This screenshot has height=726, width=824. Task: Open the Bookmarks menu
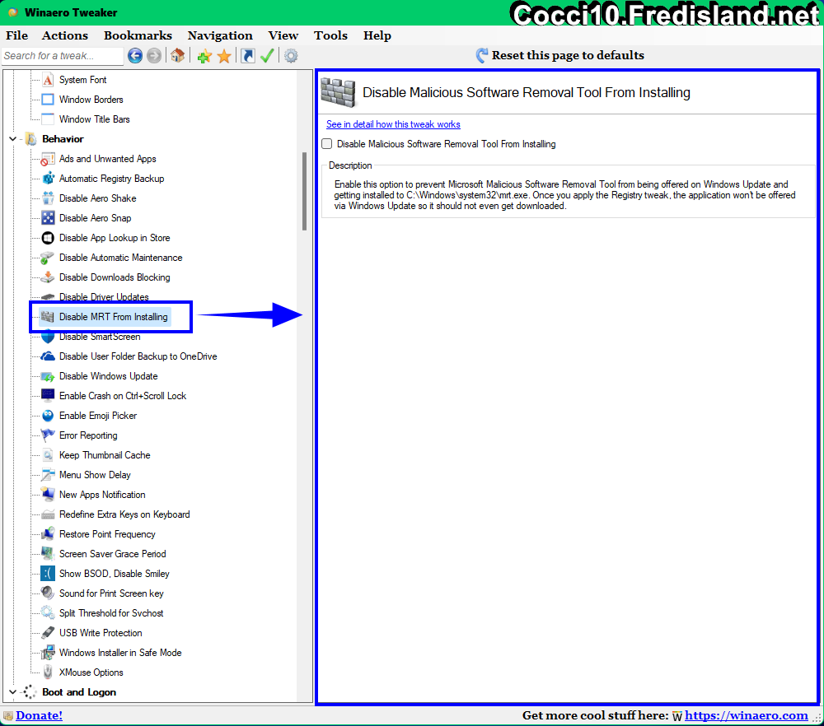click(138, 35)
